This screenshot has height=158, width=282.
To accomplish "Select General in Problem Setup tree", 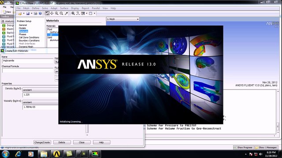I will tap(23, 25).
